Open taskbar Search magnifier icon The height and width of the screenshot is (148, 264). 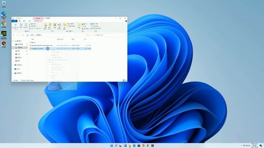tap(116, 146)
